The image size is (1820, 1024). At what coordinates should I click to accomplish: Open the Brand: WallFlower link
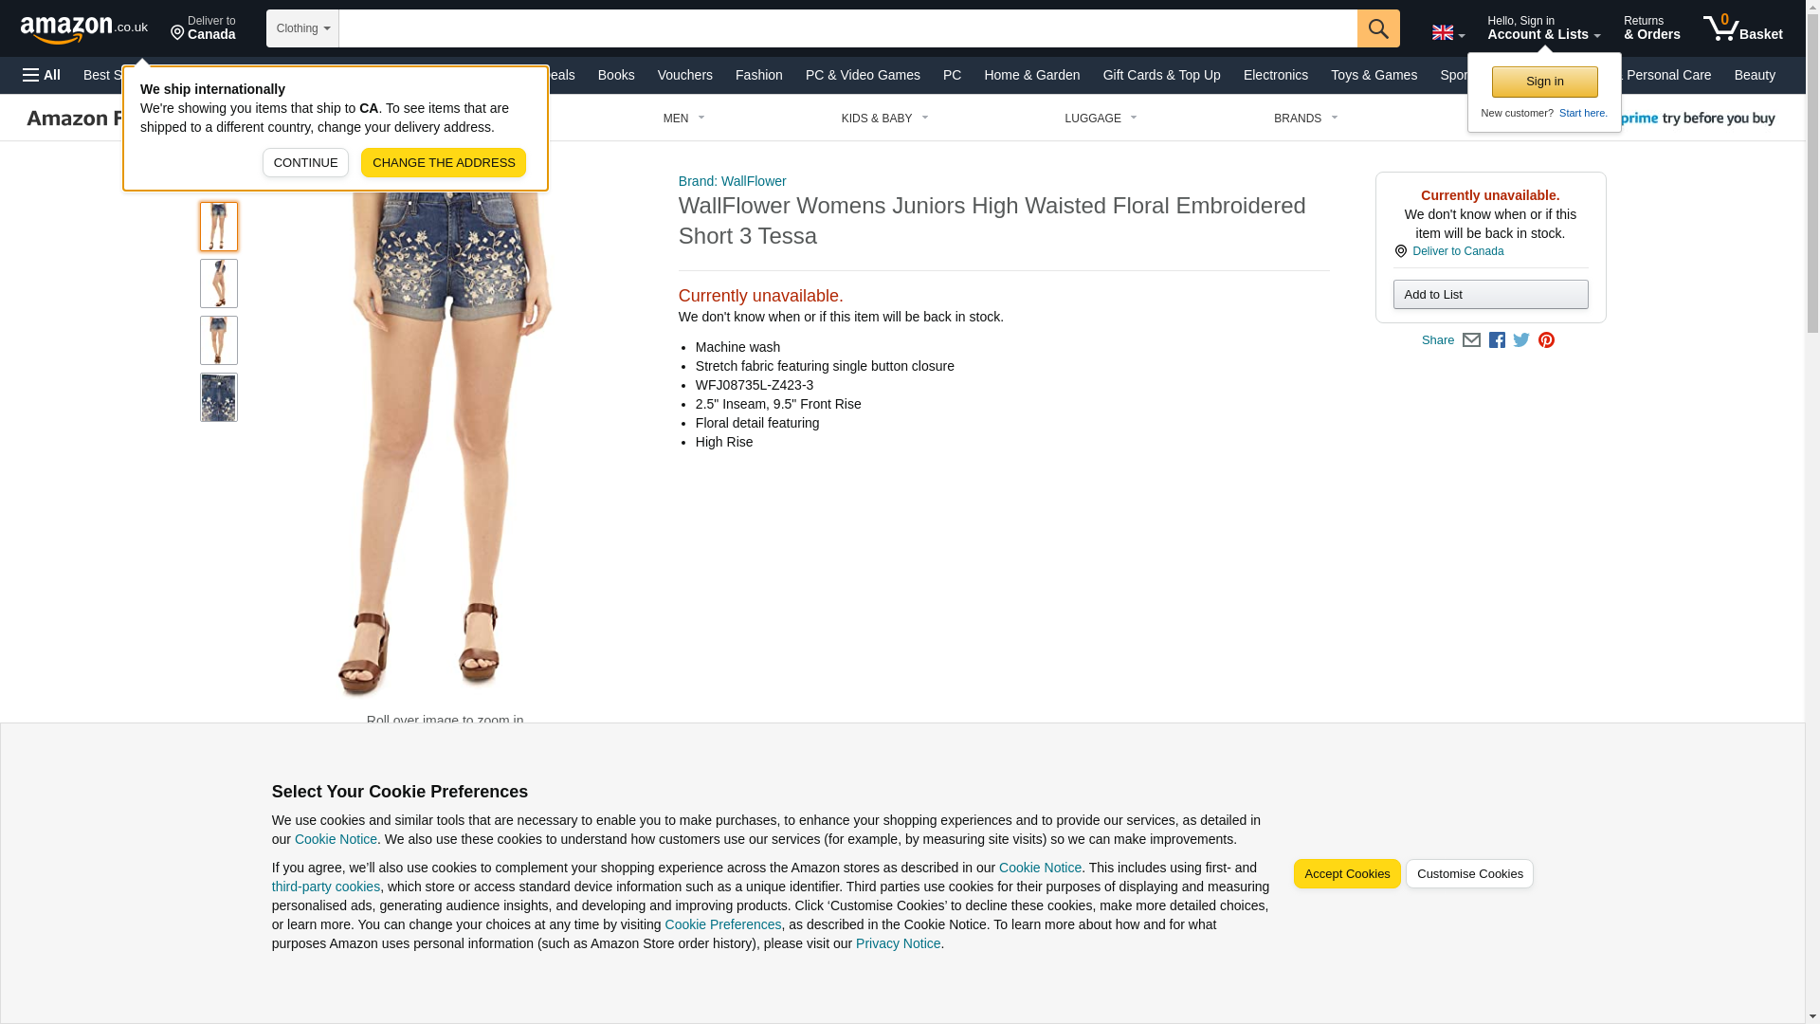[732, 181]
